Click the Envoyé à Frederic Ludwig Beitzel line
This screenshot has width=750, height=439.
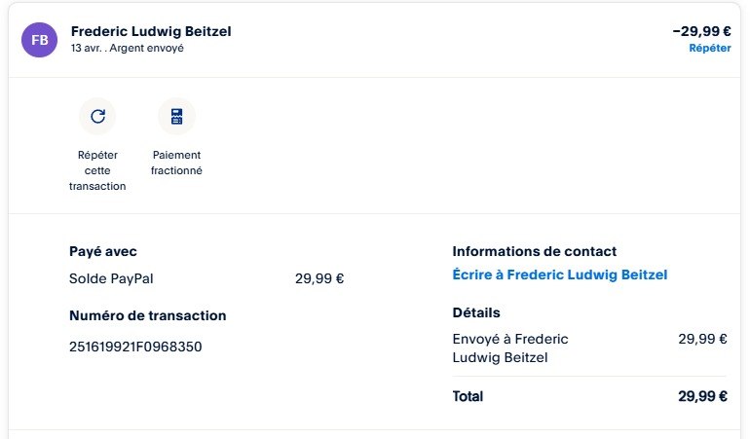click(x=510, y=348)
